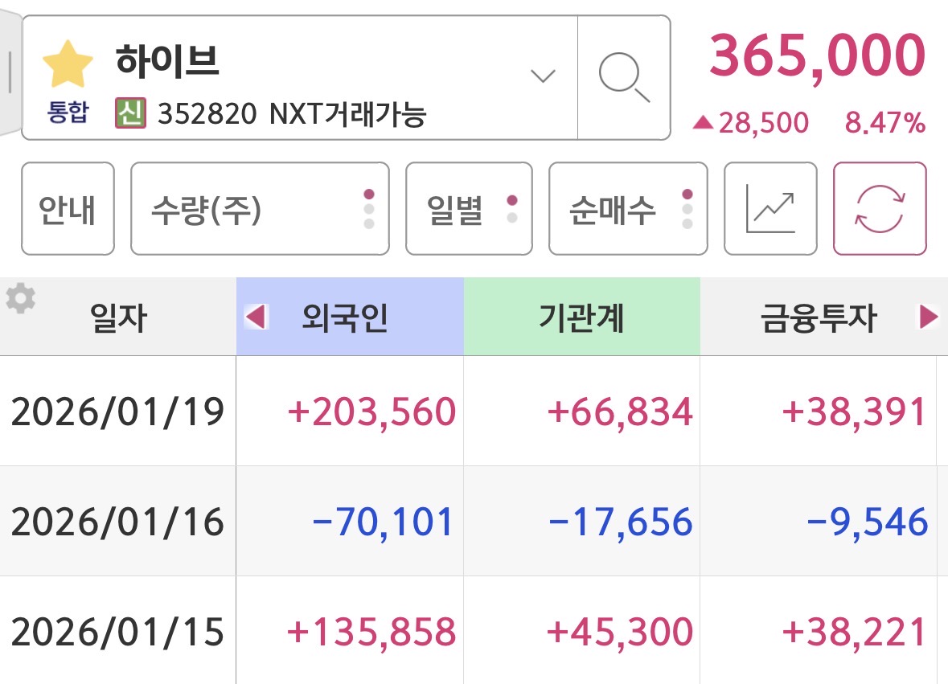Pull the left edge side panel handle
The width and height of the screenshot is (948, 684).
point(8,72)
